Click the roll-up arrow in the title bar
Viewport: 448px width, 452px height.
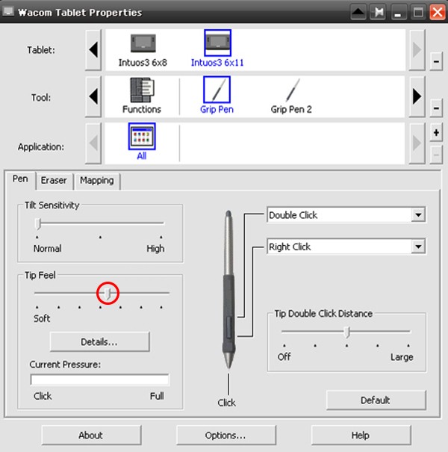coord(358,12)
